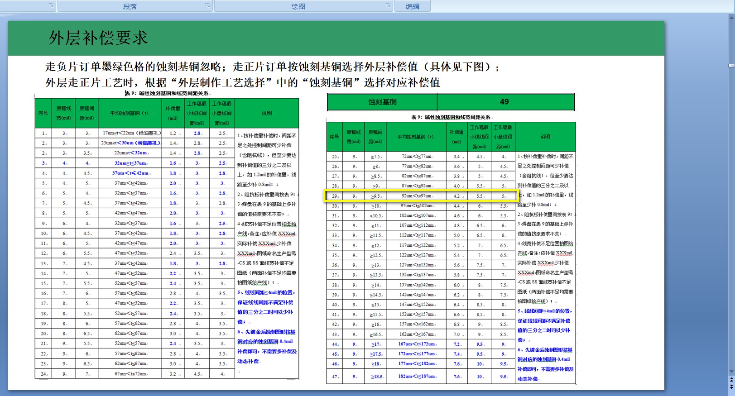Click 平均蚀刻基铜 header in left table
Screen dimensions: 735x396
[130, 113]
